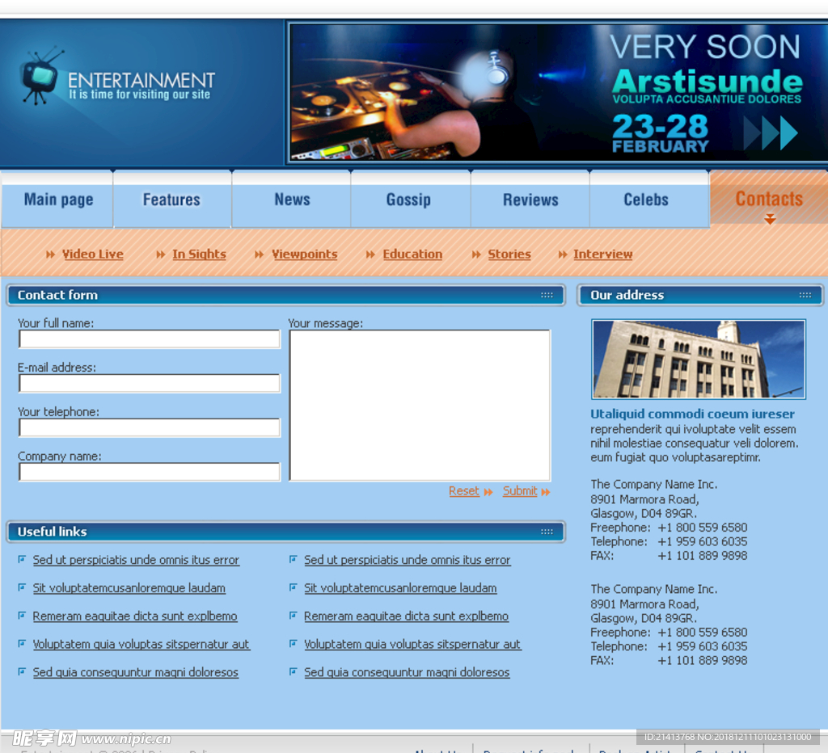The width and height of the screenshot is (828, 753).
Task: Select the Reviews tab
Action: 530,200
